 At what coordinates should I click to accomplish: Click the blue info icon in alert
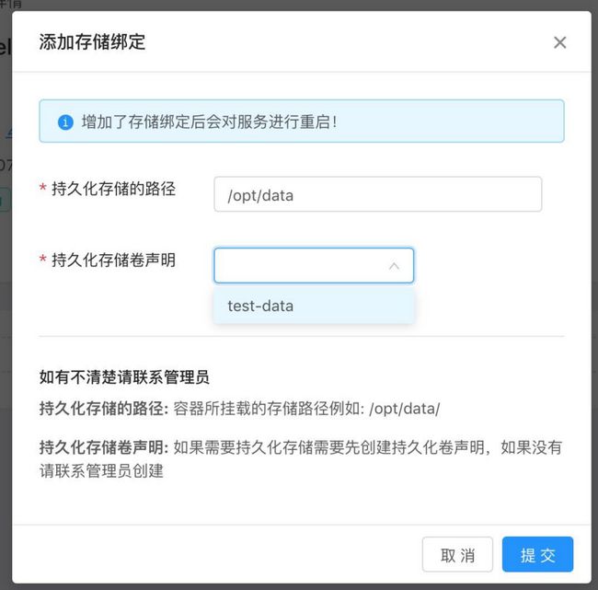(65, 122)
